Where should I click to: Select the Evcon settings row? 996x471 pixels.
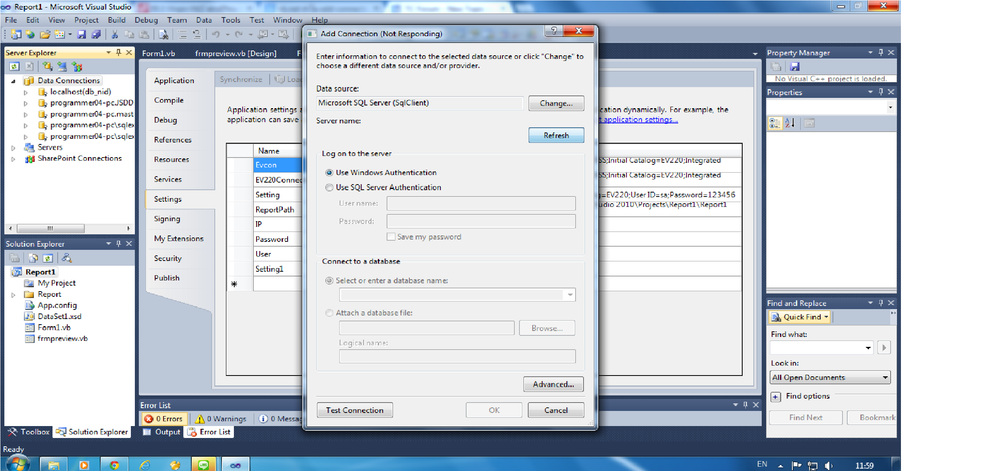(278, 165)
